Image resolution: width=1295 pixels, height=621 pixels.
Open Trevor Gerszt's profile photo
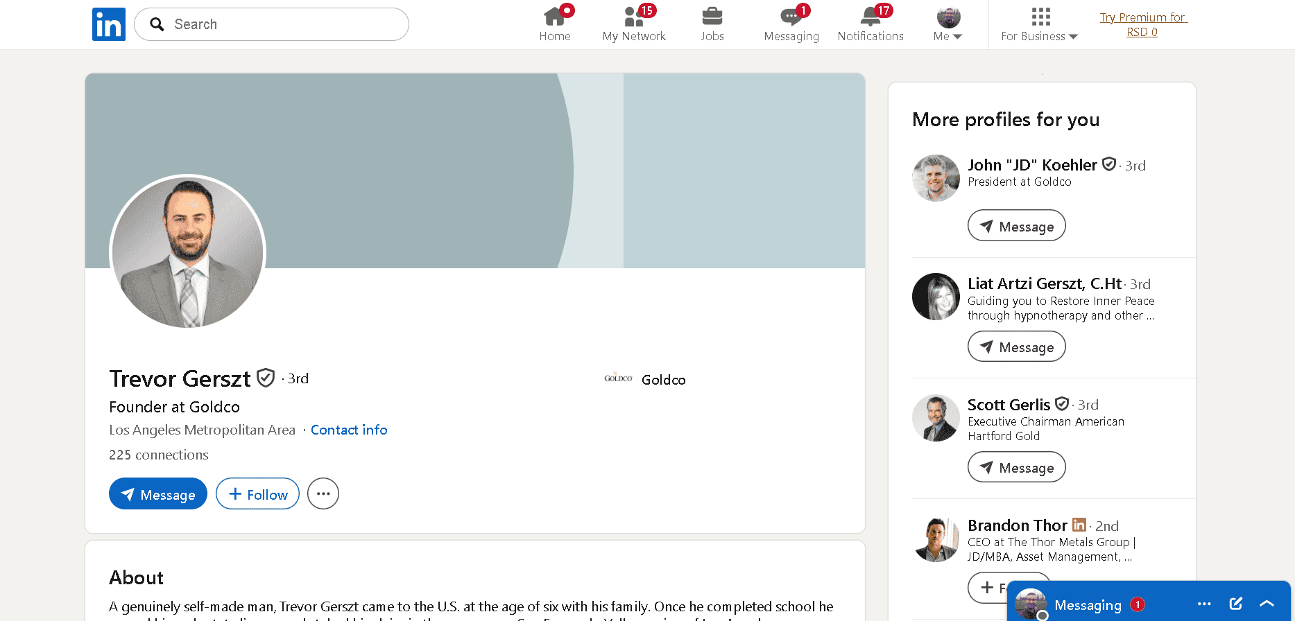(x=188, y=252)
